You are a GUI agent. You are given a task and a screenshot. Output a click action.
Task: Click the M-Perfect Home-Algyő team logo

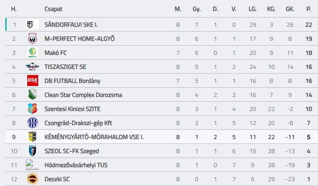(33, 39)
